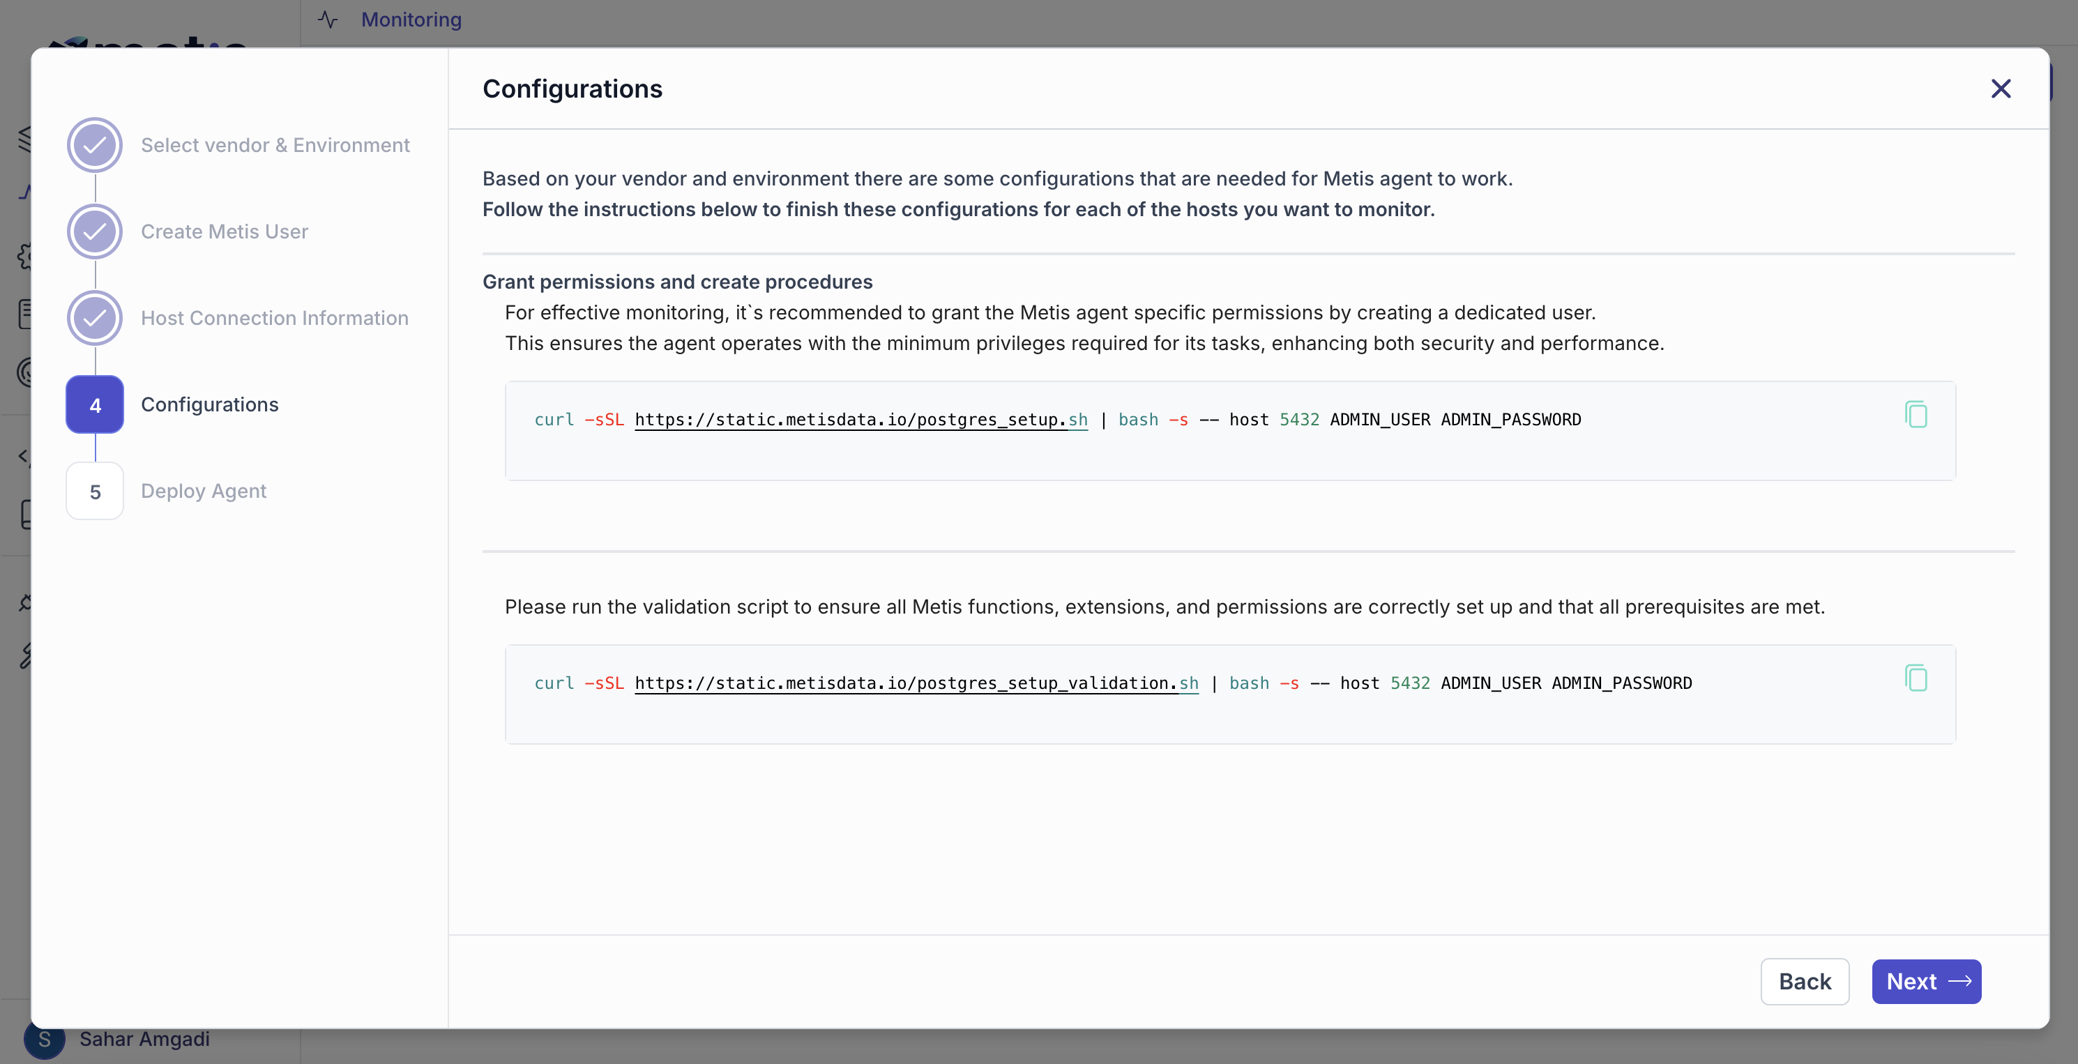Go to Select vendor & Environment step
Viewport: 2078px width, 1064px height.
click(x=275, y=145)
